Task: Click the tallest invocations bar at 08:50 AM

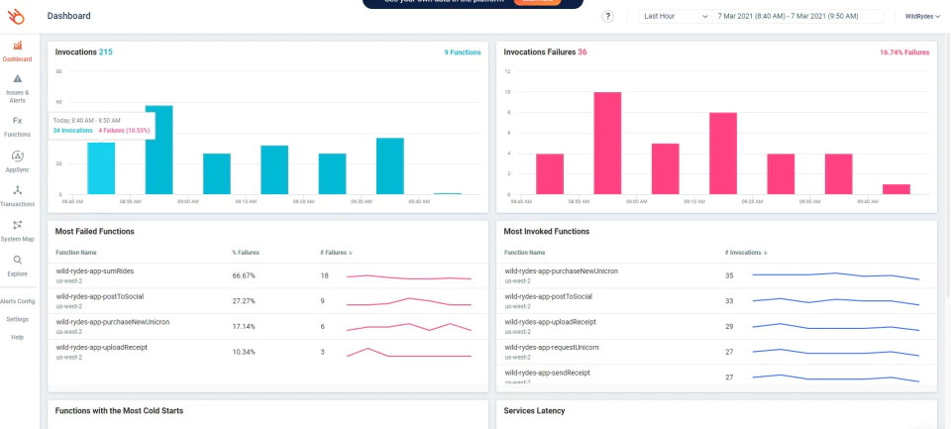Action: tap(158, 150)
